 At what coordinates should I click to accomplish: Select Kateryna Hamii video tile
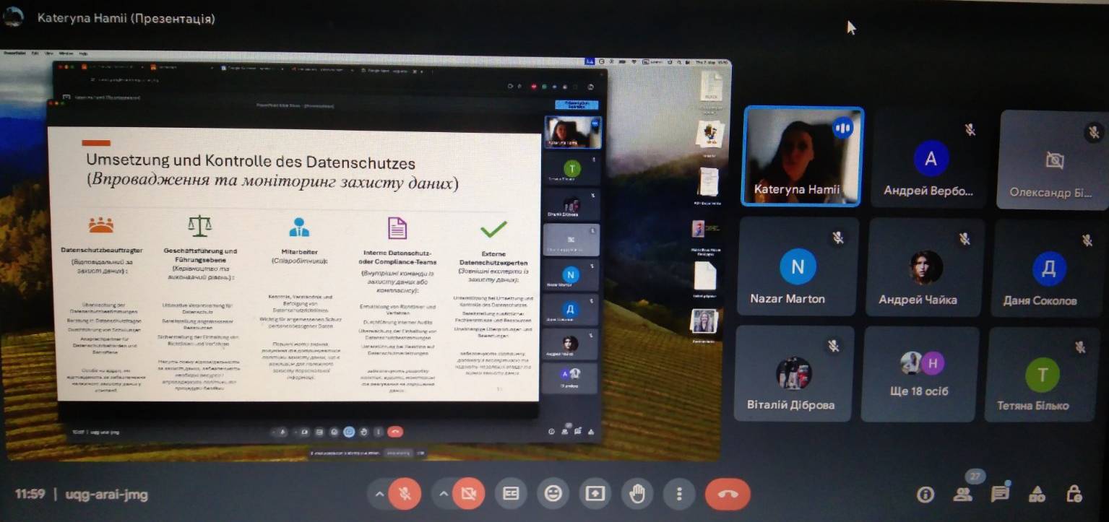pyautogui.click(x=803, y=156)
